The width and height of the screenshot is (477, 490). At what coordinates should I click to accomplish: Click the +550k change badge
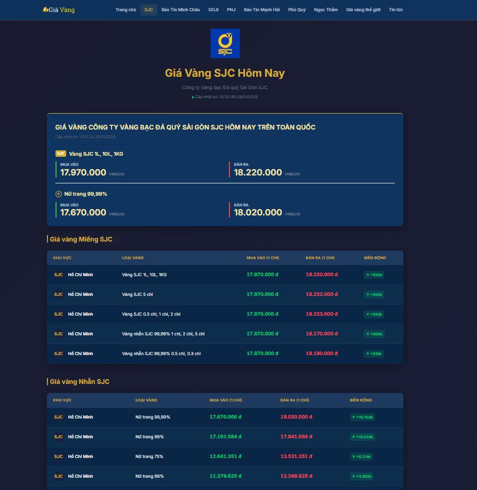click(x=373, y=275)
